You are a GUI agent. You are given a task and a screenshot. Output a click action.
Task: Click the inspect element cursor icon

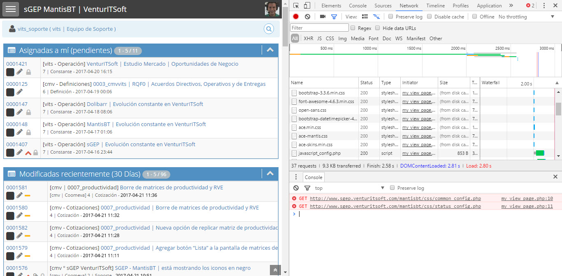click(x=296, y=6)
